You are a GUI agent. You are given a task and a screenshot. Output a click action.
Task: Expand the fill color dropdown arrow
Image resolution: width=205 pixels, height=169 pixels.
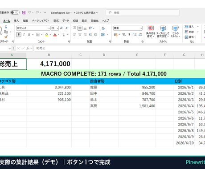(50, 35)
